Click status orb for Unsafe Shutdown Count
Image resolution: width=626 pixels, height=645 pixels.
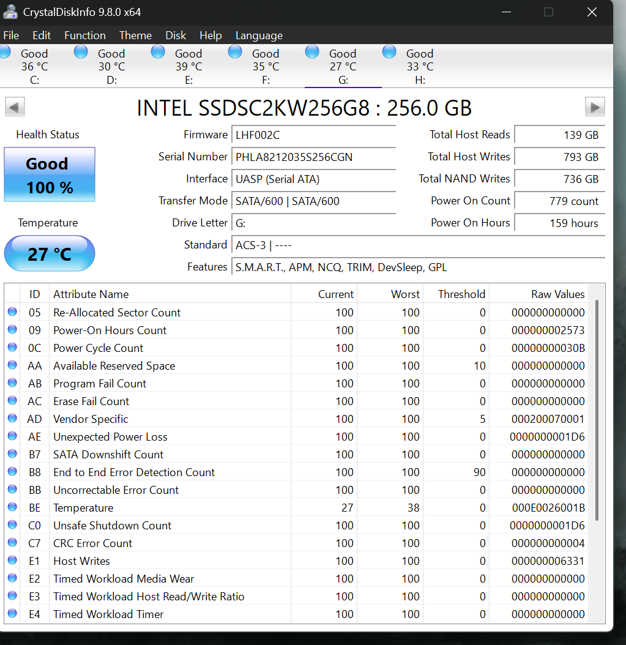pos(12,524)
